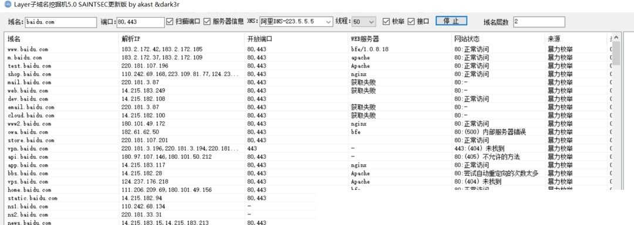Click the 域名层数 input field
The width and height of the screenshot is (634, 225).
pos(539,22)
